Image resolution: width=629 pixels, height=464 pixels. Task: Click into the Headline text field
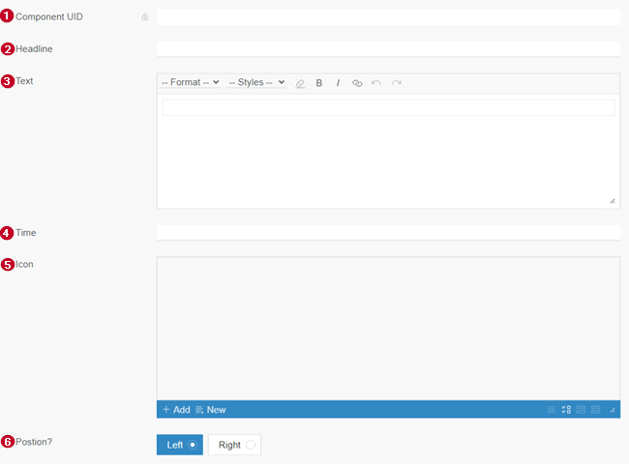point(388,49)
